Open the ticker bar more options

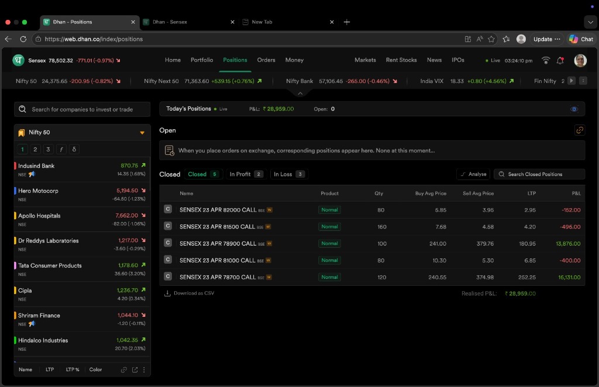(583, 81)
